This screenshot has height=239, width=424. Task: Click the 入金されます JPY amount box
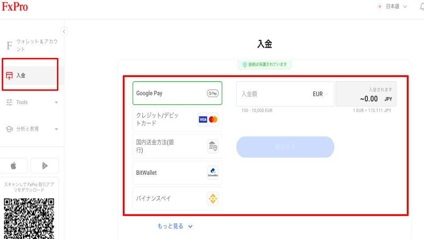coord(366,94)
